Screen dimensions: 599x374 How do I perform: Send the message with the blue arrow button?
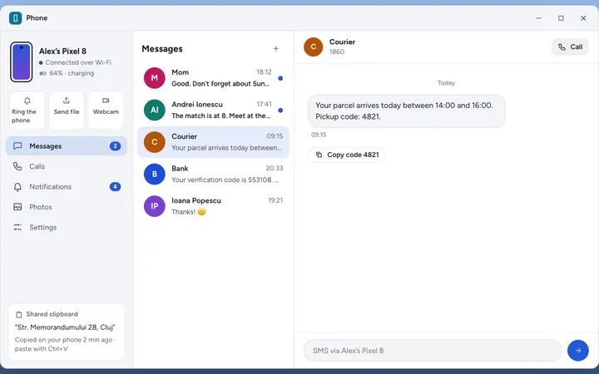pyautogui.click(x=578, y=351)
